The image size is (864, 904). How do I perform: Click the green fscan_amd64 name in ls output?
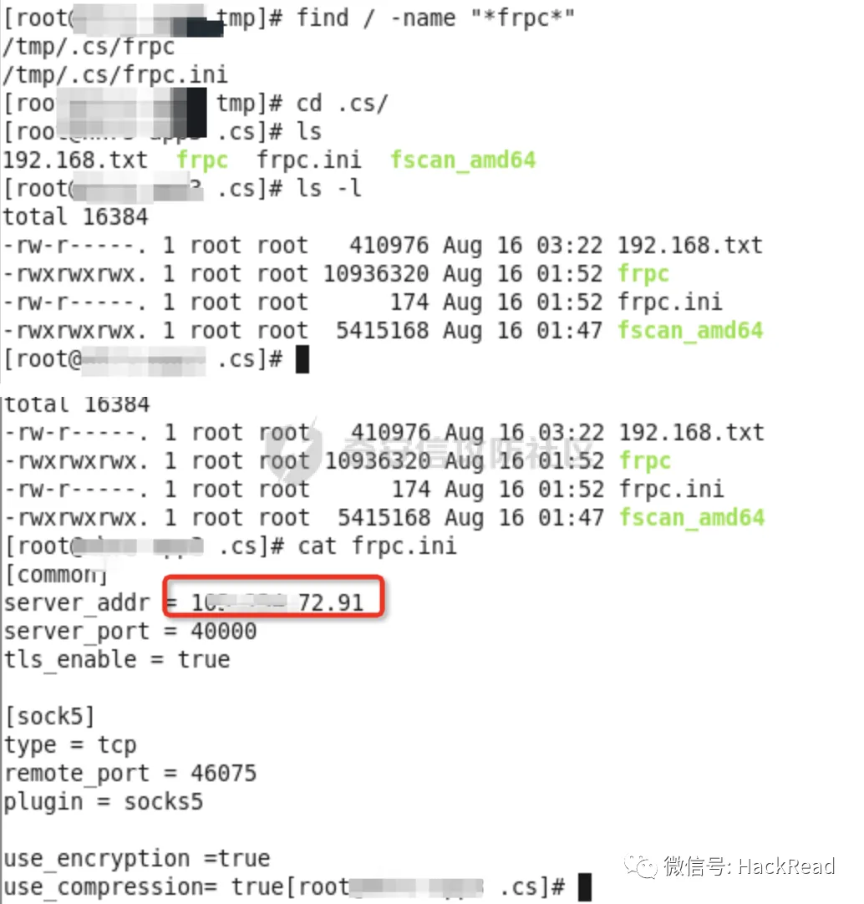point(463,160)
